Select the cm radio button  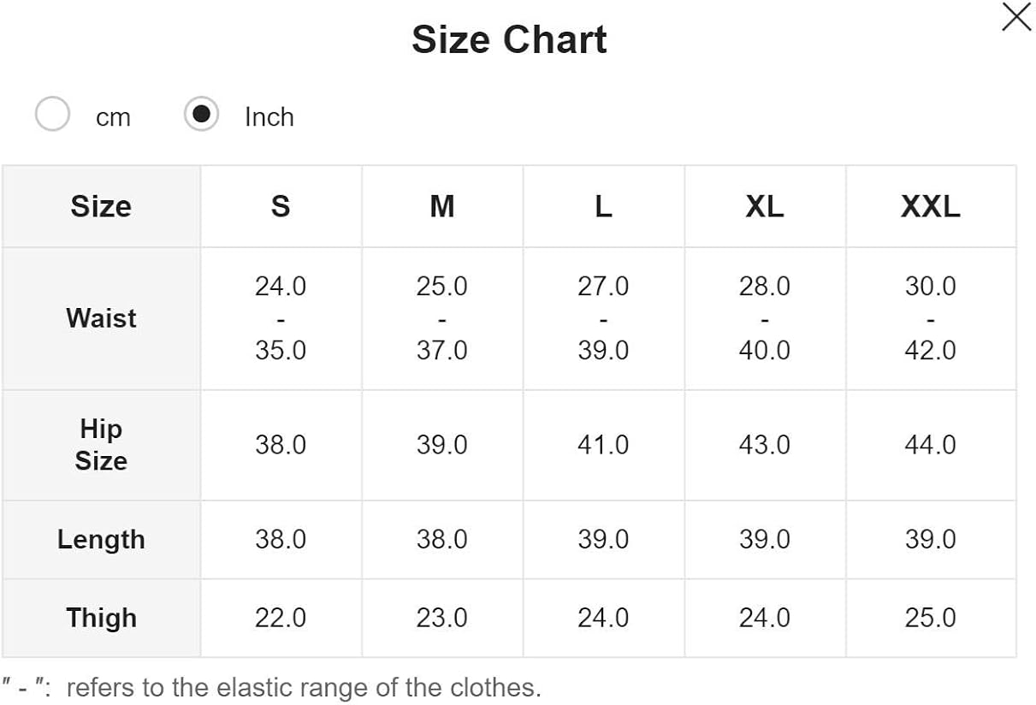(52, 113)
